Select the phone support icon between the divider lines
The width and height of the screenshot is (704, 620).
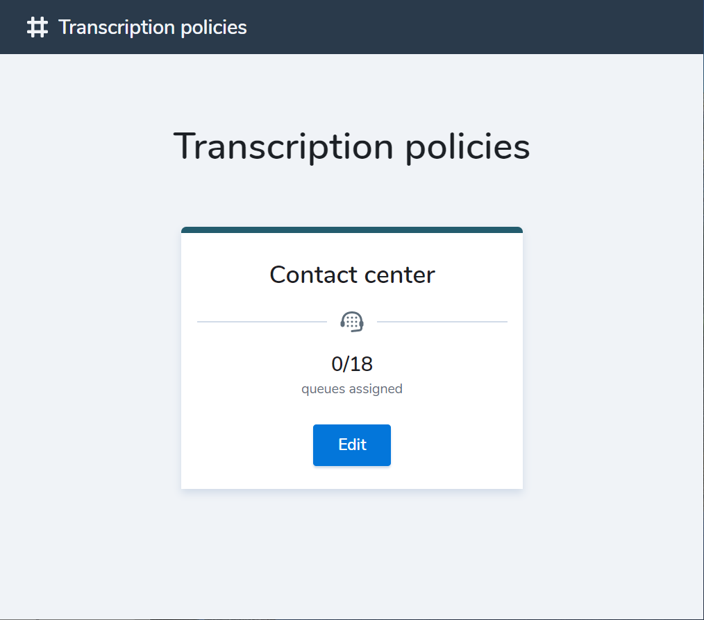[352, 320]
